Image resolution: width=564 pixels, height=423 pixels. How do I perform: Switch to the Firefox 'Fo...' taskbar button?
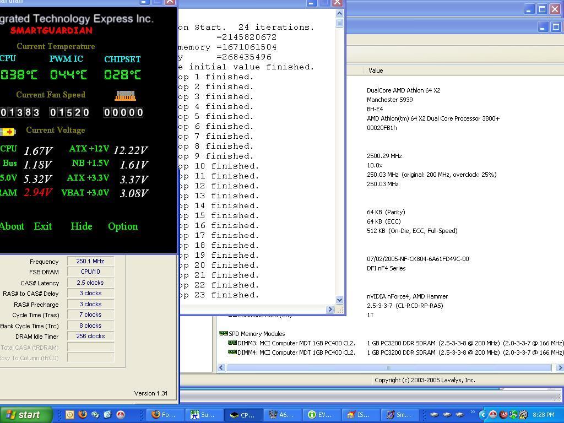tap(165, 415)
